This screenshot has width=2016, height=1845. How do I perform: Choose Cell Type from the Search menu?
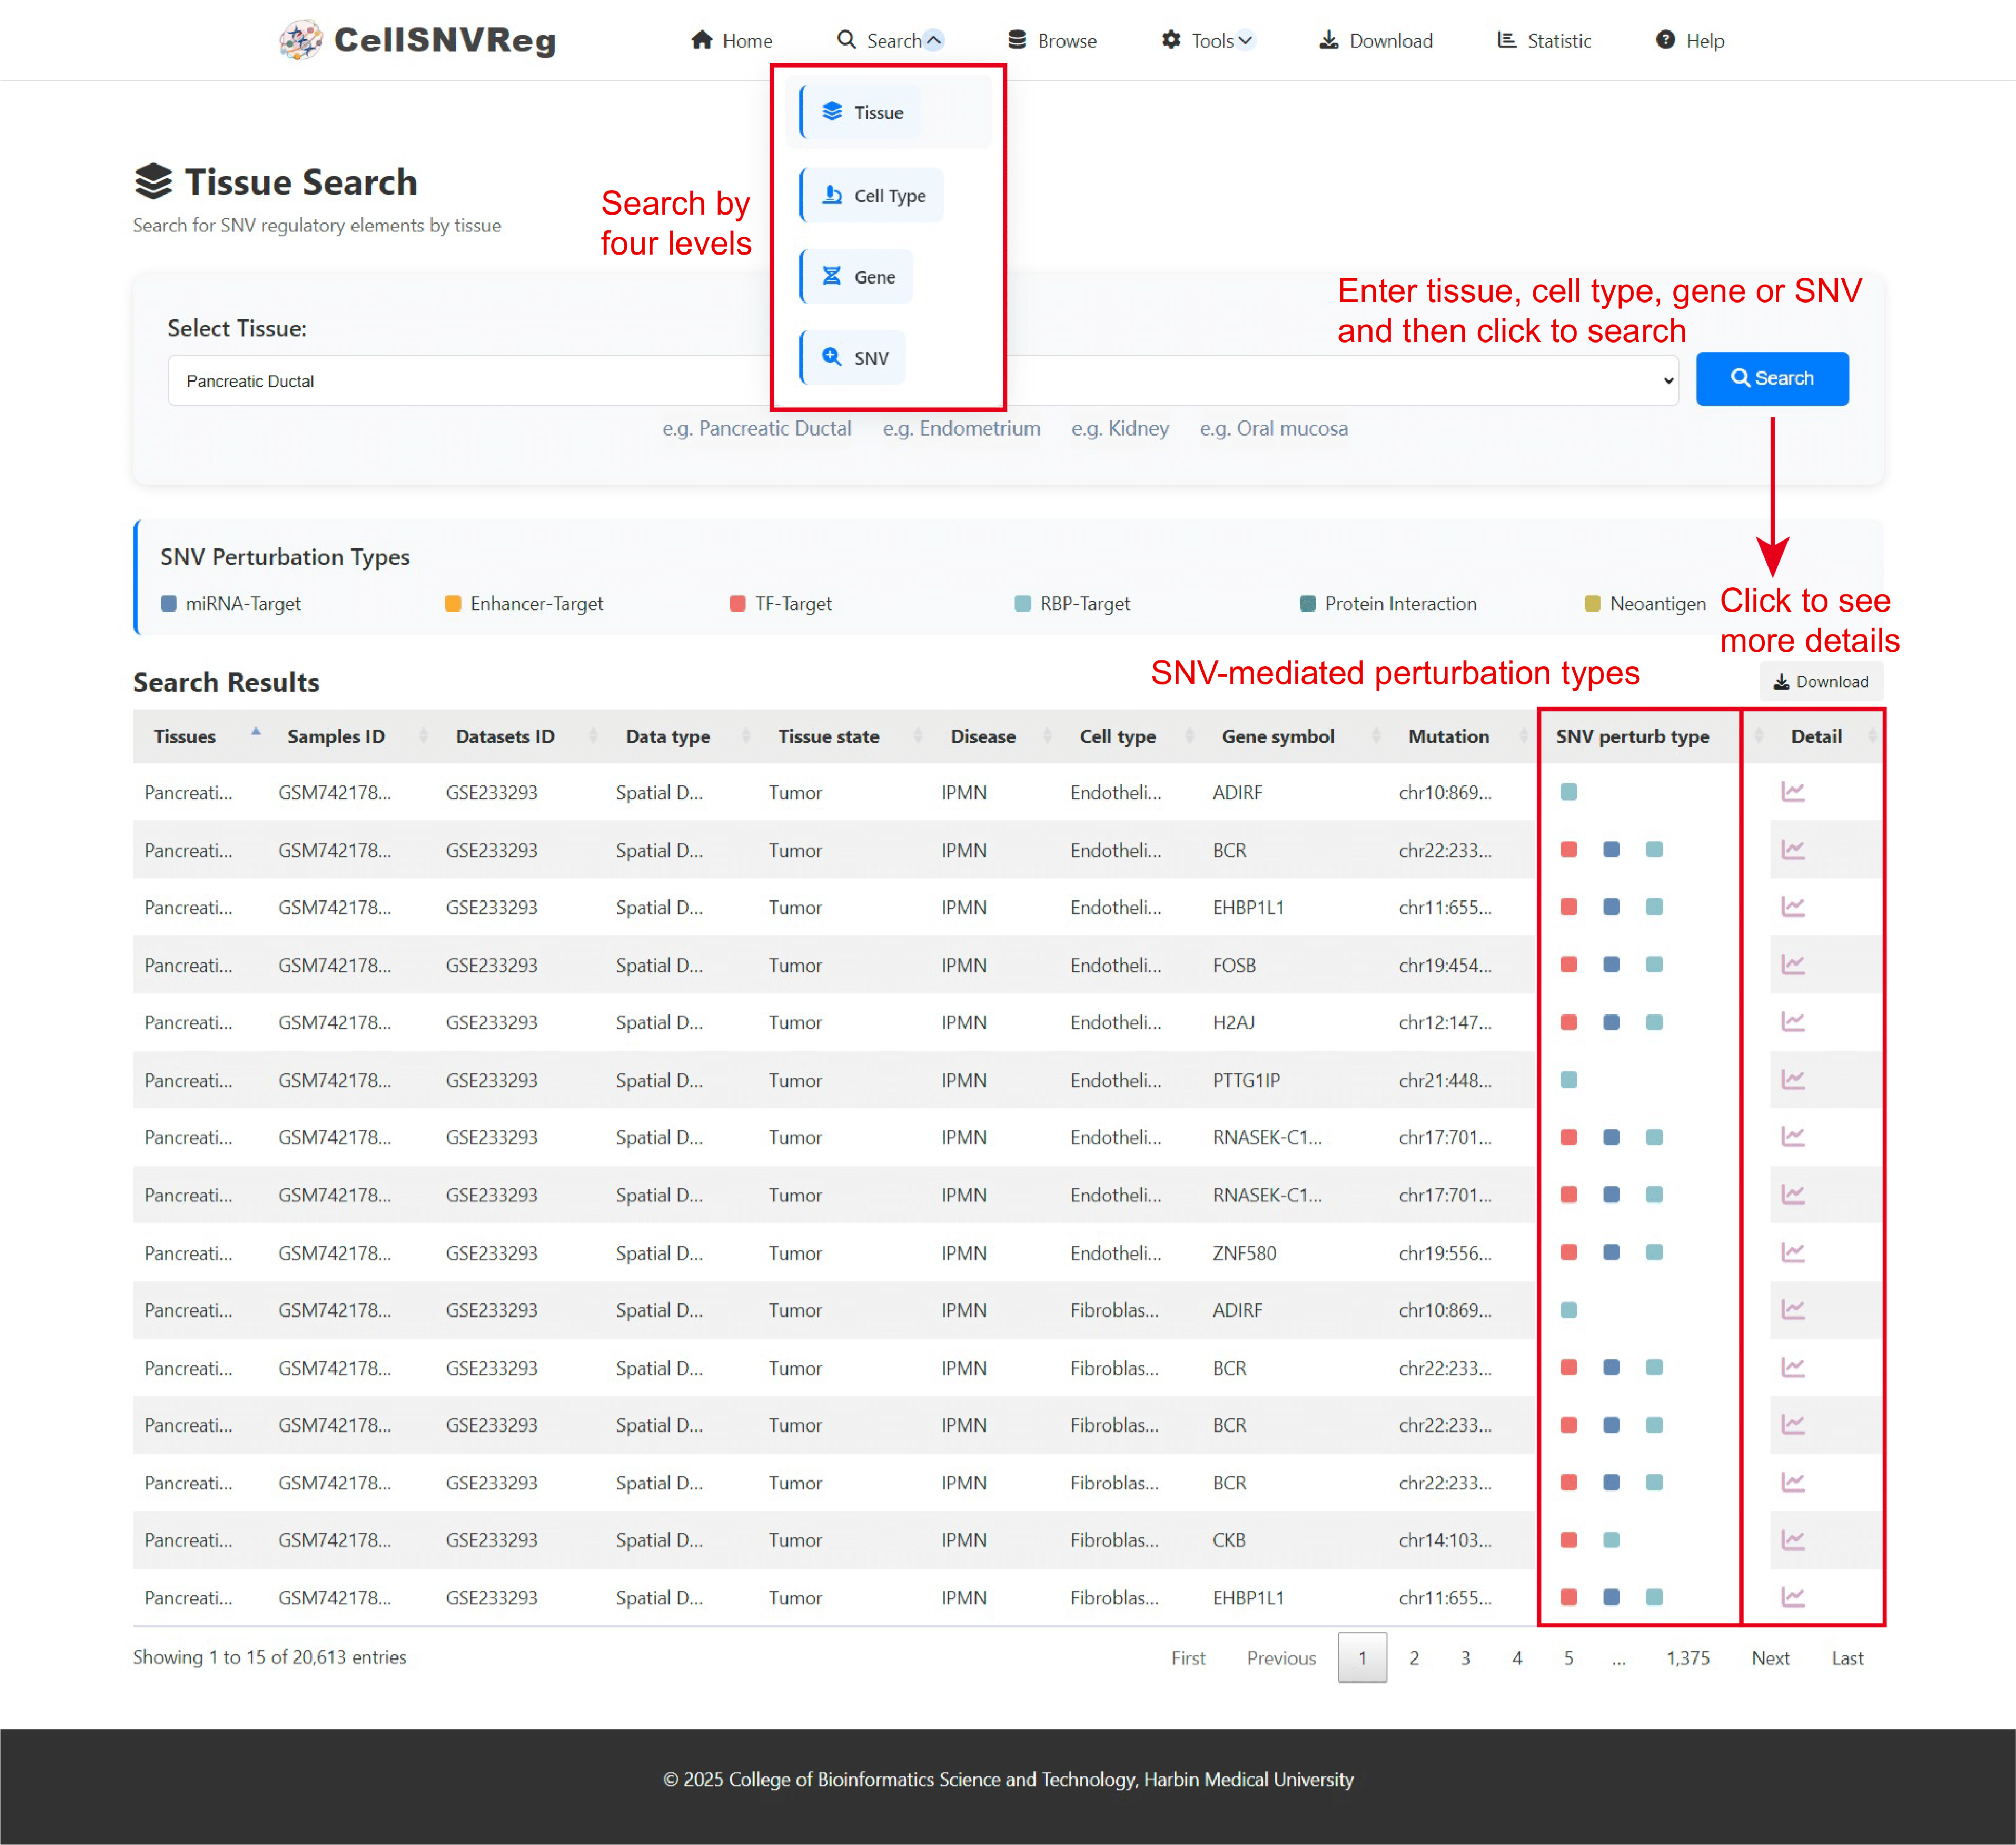click(872, 195)
